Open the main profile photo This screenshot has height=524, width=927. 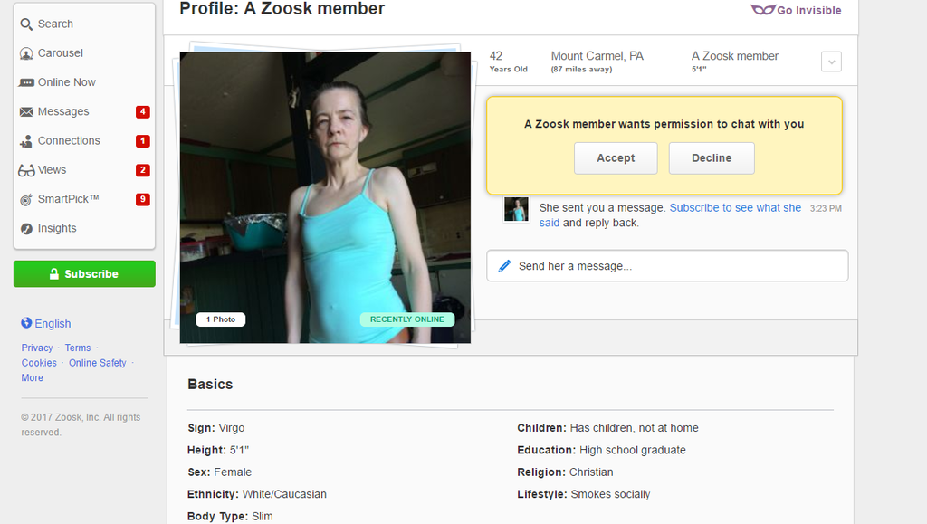click(325, 197)
